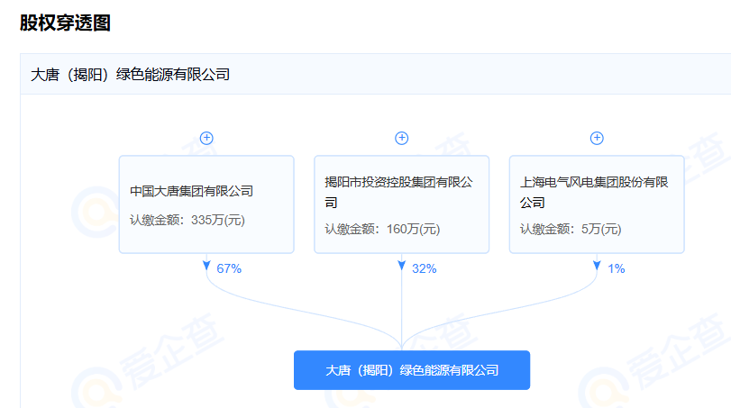731x408 pixels.
Task: Expand shareholders above 中国大唐集团有限公司
Action: point(206,138)
